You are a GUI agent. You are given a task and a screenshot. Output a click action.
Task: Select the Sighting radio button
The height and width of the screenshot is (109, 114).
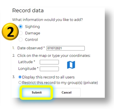[x=21, y=27]
